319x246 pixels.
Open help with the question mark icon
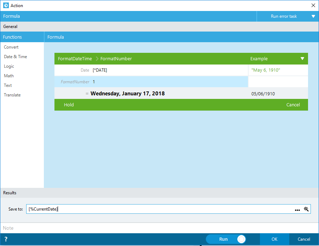pos(6,239)
